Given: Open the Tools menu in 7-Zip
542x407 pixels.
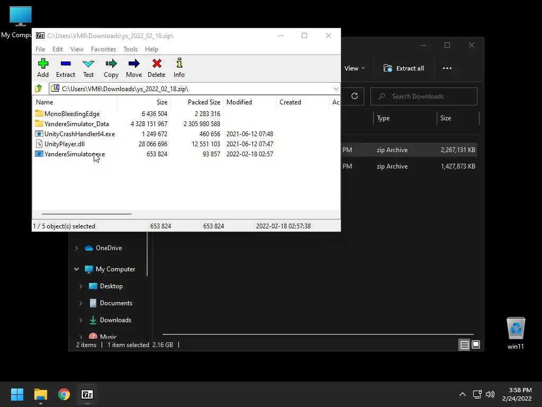Looking at the screenshot, I should point(130,49).
